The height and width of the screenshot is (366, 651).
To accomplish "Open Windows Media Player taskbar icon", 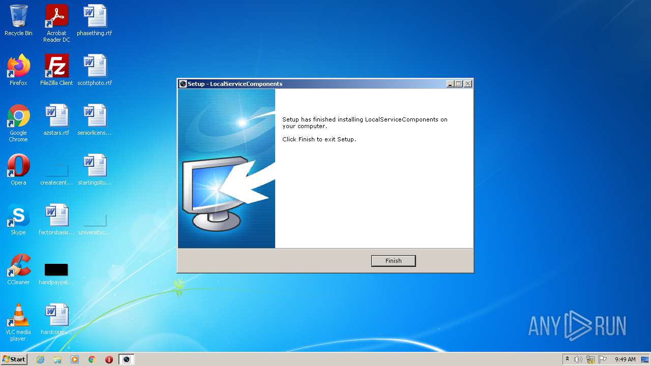I will [75, 359].
